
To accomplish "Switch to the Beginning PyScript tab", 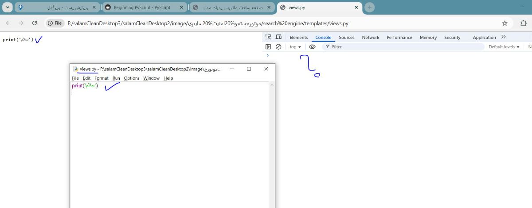I will 145,8.
